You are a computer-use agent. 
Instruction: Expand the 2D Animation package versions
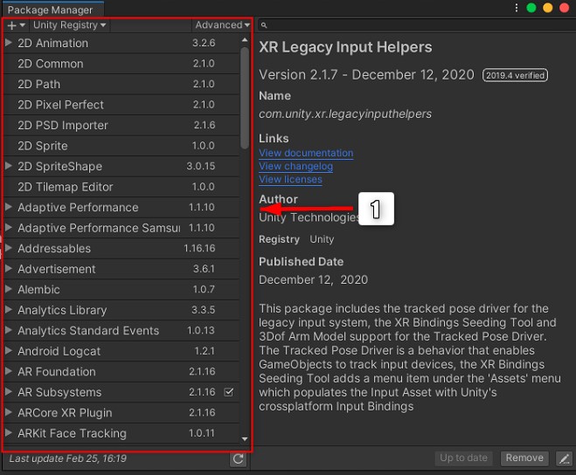9,43
